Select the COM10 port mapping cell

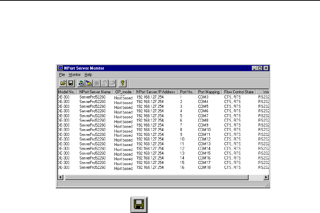[x=204, y=130]
